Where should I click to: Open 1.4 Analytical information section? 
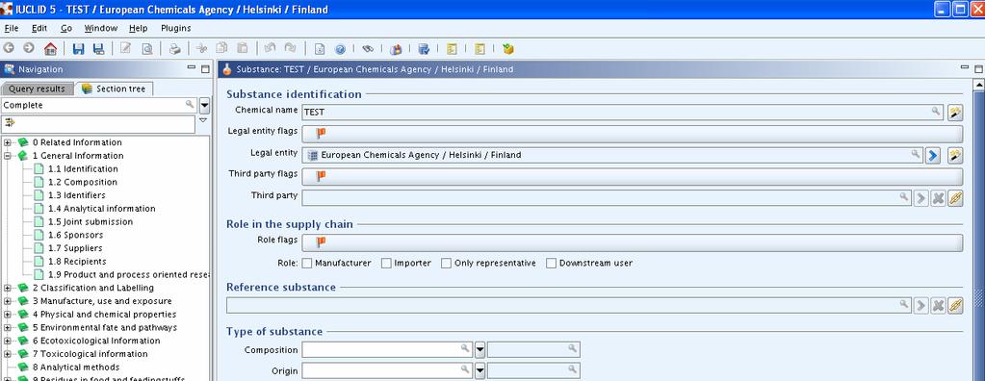coord(102,209)
